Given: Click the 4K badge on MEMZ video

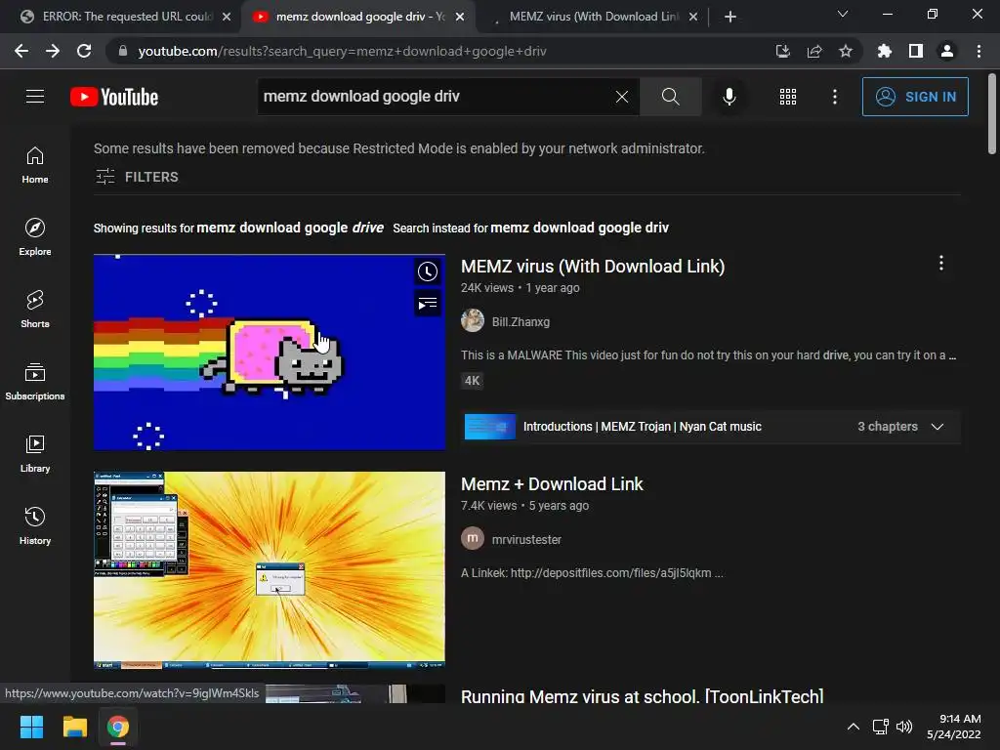Looking at the screenshot, I should pyautogui.click(x=472, y=381).
